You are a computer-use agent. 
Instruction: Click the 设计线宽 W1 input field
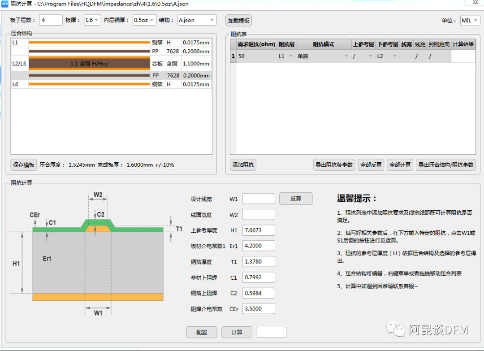[259, 199]
